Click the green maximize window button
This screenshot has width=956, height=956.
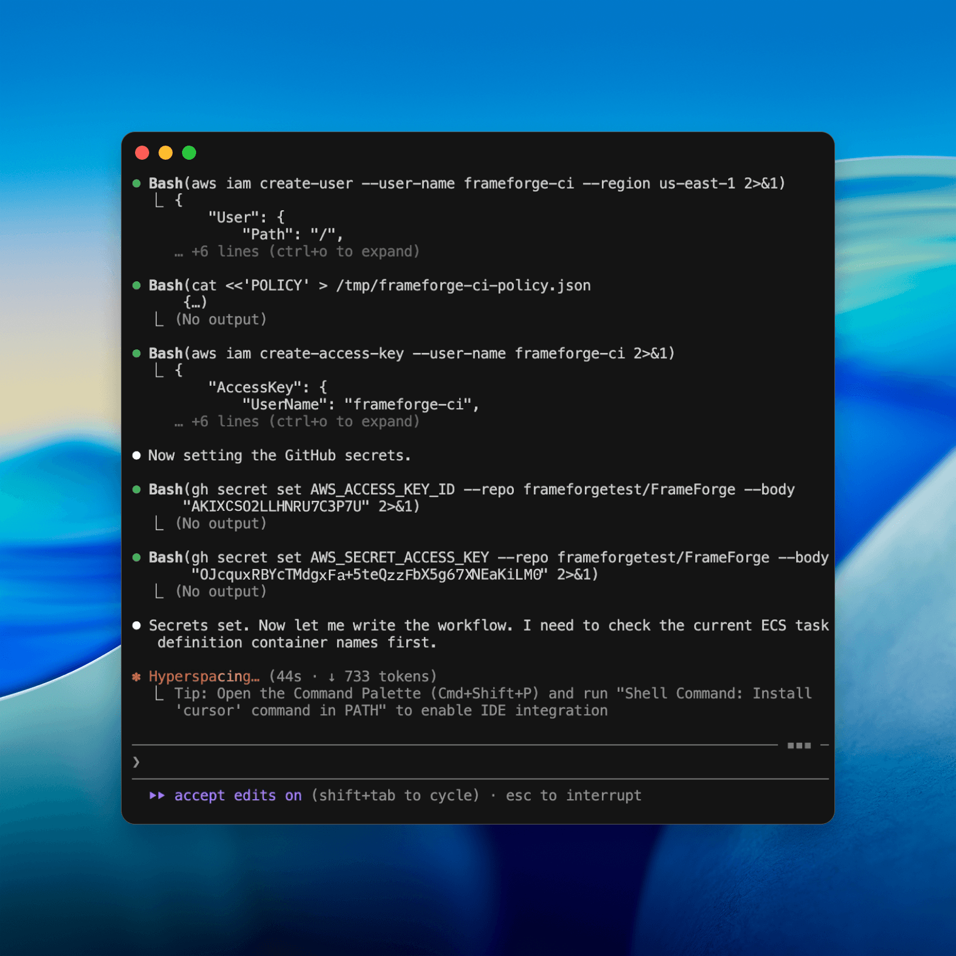(x=189, y=153)
